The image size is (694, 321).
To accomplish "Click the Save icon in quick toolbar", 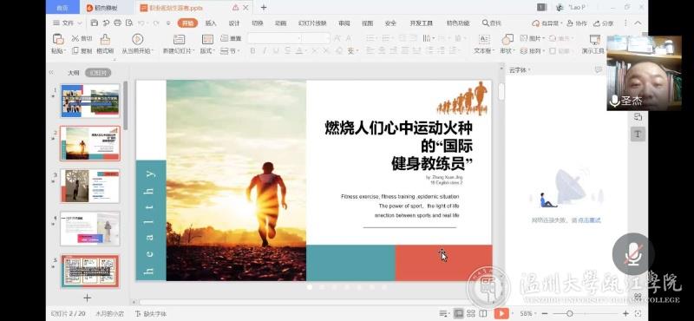I will tap(95, 23).
